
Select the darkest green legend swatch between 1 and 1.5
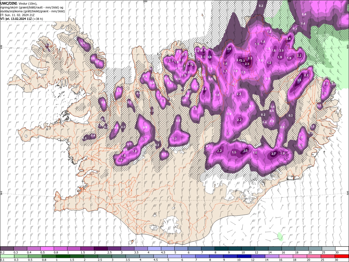point(63,256)
